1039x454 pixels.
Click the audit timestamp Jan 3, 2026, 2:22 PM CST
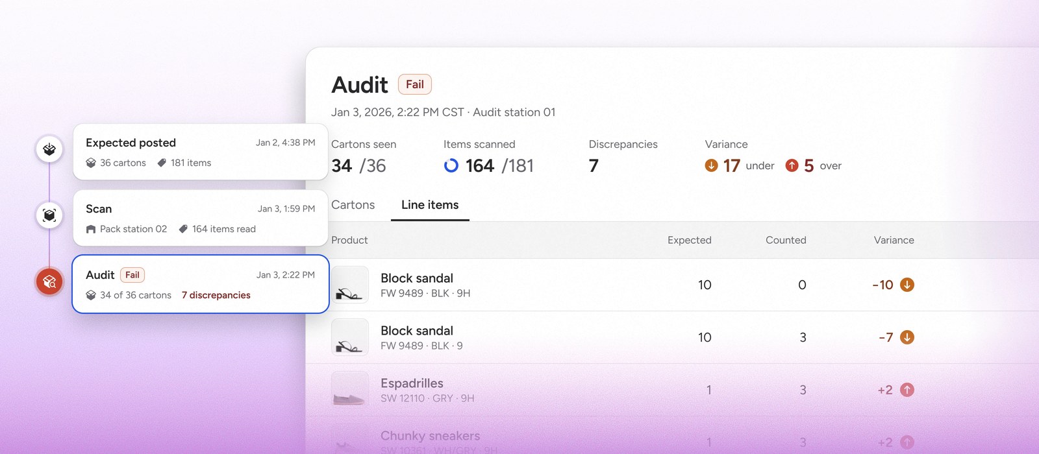coord(397,112)
